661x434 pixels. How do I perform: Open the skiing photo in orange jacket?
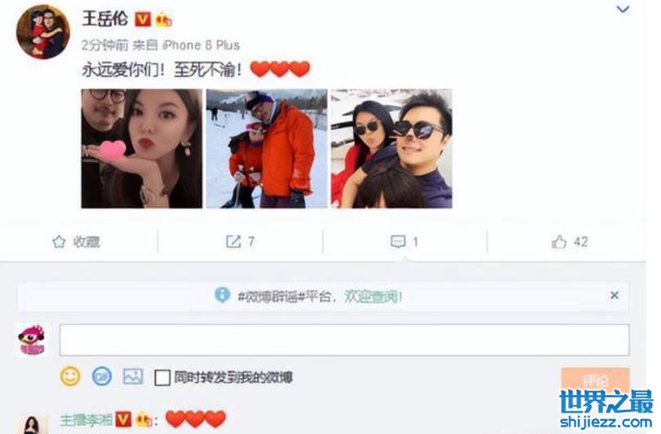point(267,148)
